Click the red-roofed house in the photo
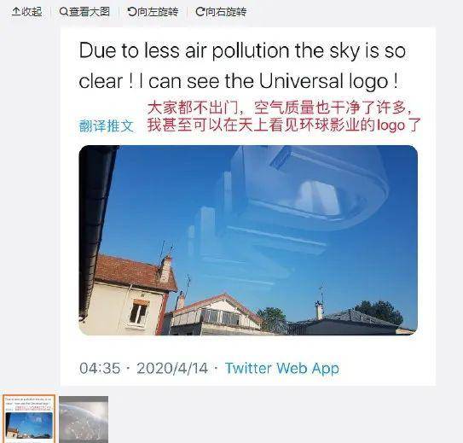 (x=130, y=295)
